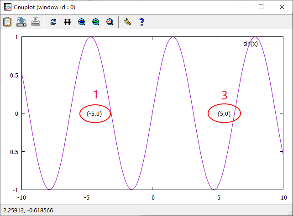Close the Gnuplot window
293x216 pixels.
tap(282, 7)
